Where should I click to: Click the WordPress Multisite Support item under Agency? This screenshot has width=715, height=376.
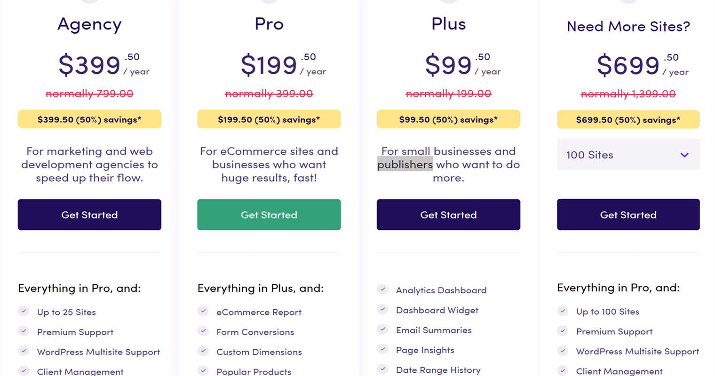98,352
